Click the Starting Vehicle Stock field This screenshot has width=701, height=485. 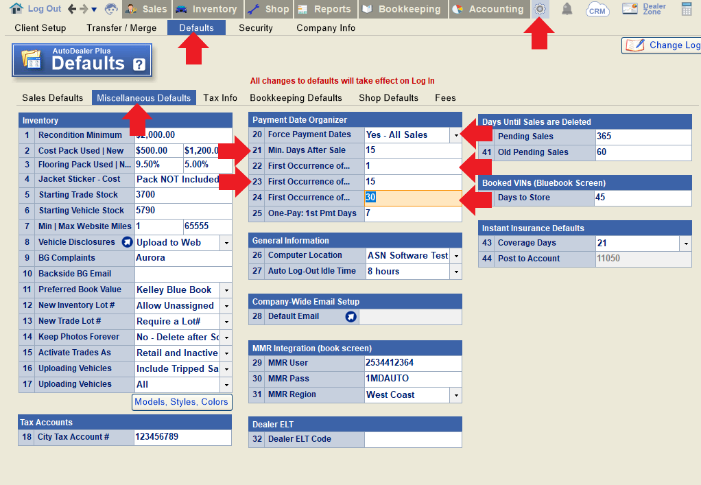click(183, 211)
